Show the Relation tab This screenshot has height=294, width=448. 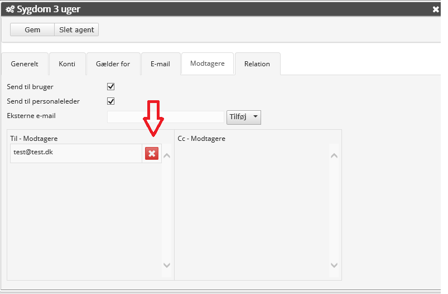click(257, 64)
